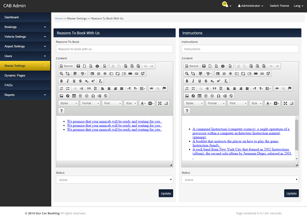Click Templates icon in Reasons editor
The width and height of the screenshot is (307, 222).
tap(104, 66)
